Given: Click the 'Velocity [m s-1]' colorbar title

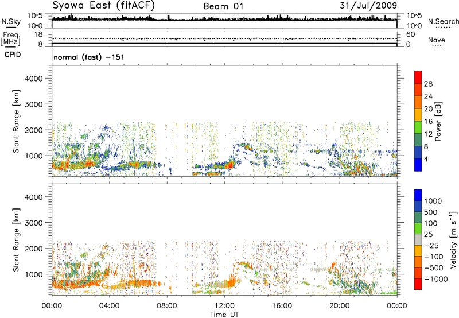Looking at the screenshot, I should point(453,239).
